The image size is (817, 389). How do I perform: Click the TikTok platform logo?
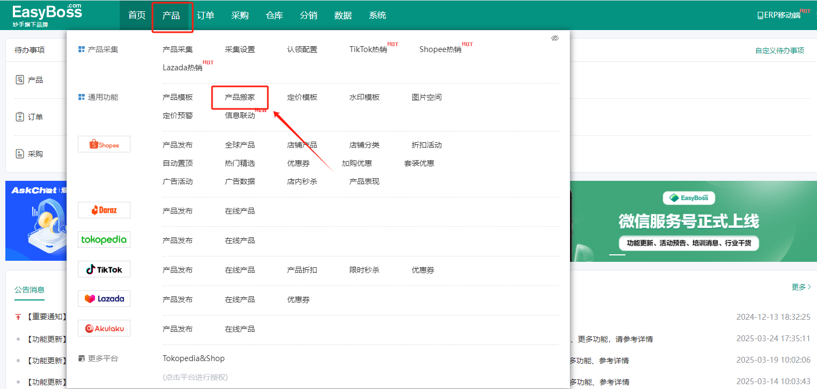click(104, 269)
